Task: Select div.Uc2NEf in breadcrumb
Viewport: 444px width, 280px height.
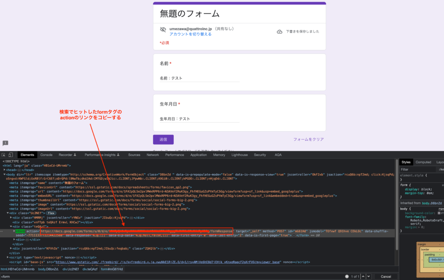Action: click(71, 269)
